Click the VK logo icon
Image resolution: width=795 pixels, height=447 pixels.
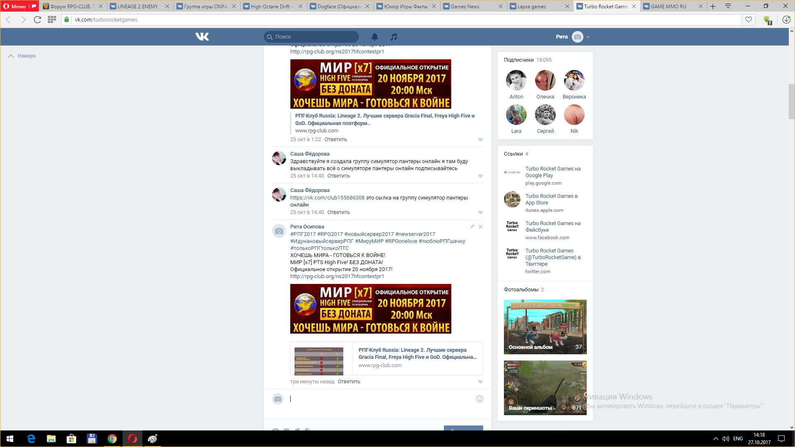[202, 36]
